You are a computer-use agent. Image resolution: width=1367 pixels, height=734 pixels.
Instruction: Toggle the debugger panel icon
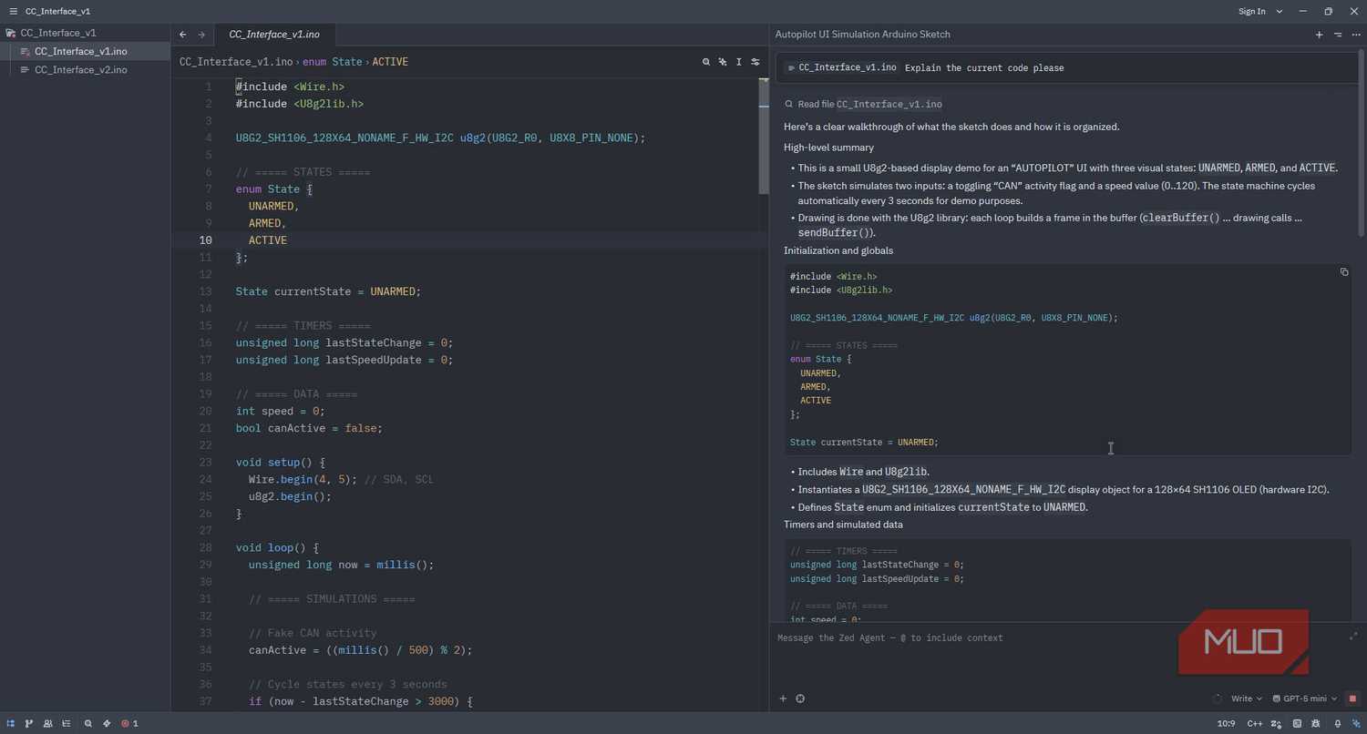pos(1317,724)
